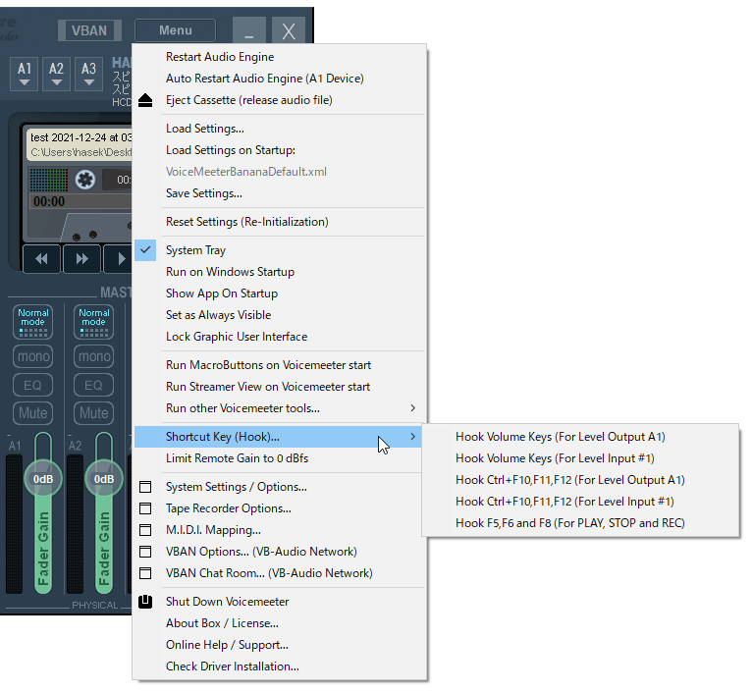The height and width of the screenshot is (693, 752).
Task: Click the window icon beside System Settings / Options
Action: (145, 487)
